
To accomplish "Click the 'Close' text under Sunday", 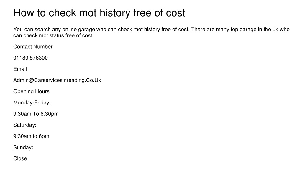I will 20,158.
